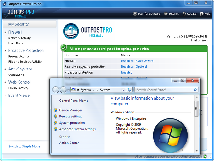This screenshot has height=161, width=214.
Task: Click Real-time spyware protection Enabled link
Action: [x=127, y=67]
